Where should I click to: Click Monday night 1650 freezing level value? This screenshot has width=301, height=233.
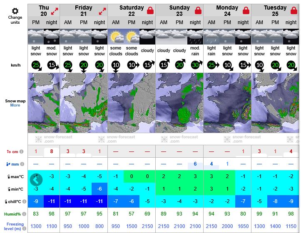click(243, 226)
